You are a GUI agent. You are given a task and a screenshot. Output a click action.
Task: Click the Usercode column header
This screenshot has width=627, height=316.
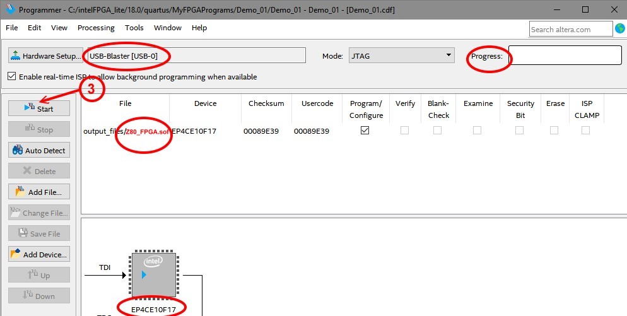(x=317, y=103)
